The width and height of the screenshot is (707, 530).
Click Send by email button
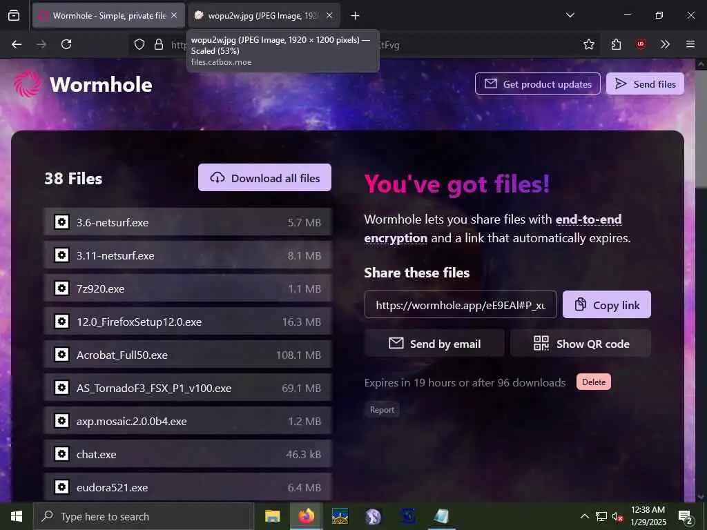tap(434, 344)
